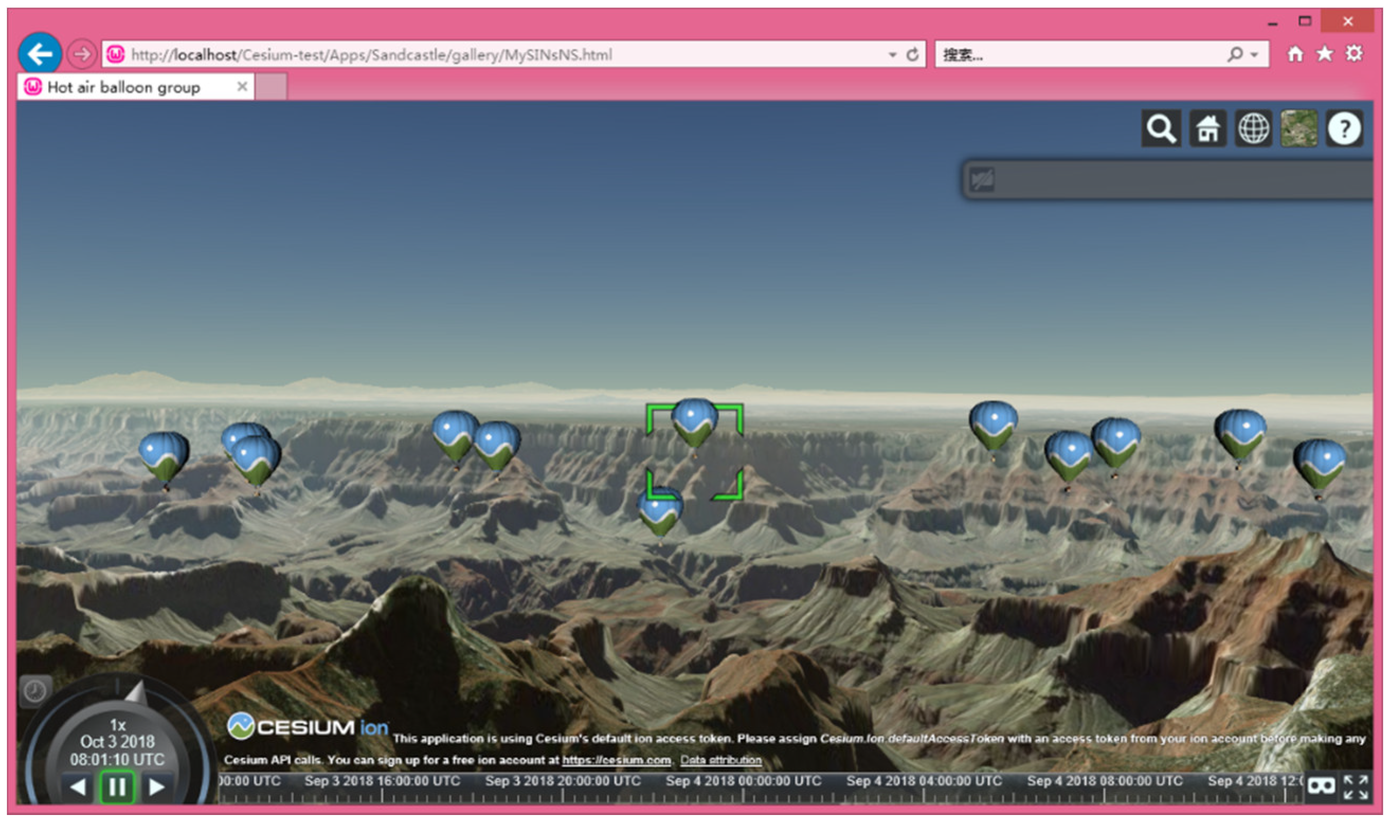Click the camera icon in info box
The width and height of the screenshot is (1389, 824).
point(982,180)
